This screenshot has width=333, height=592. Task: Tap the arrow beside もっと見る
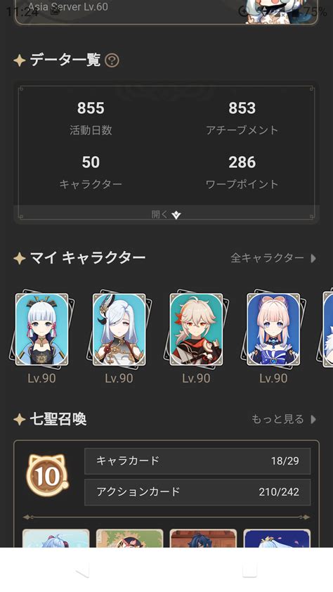pos(313,420)
